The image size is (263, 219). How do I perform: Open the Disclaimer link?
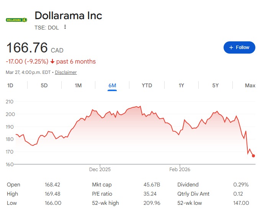66,72
